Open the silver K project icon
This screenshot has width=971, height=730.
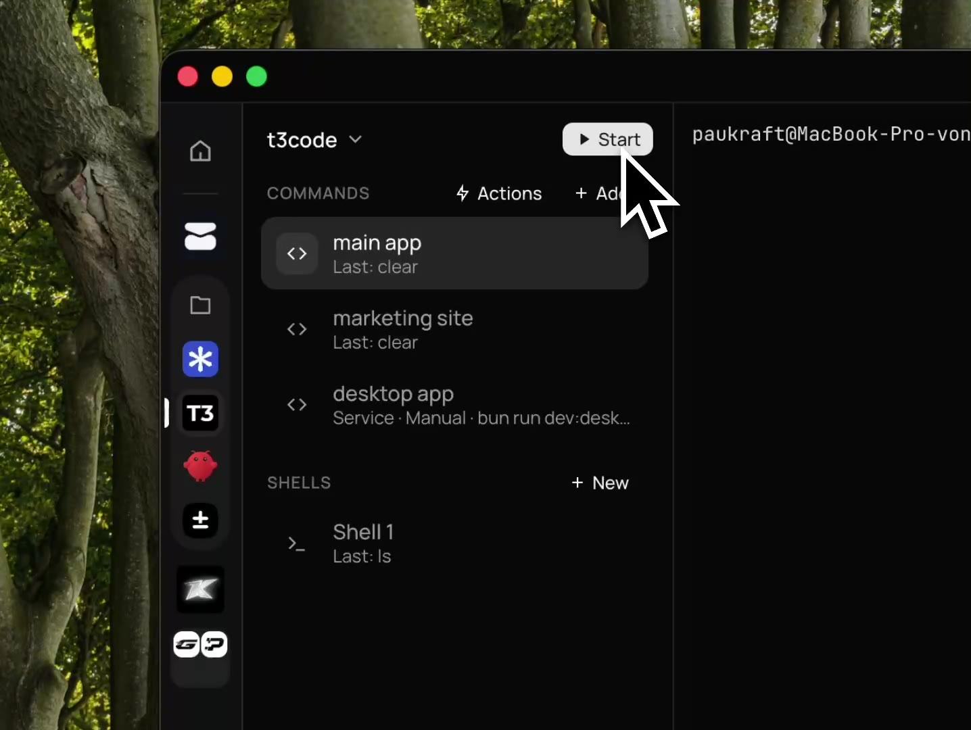200,589
